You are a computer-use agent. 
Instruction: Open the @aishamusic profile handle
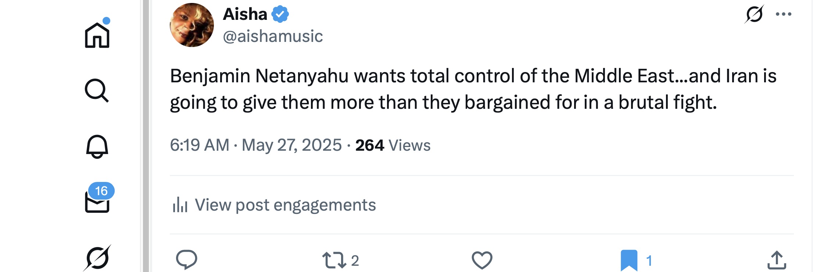[273, 36]
